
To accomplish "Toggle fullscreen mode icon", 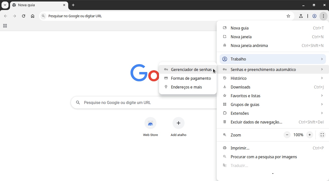I will coord(322,135).
